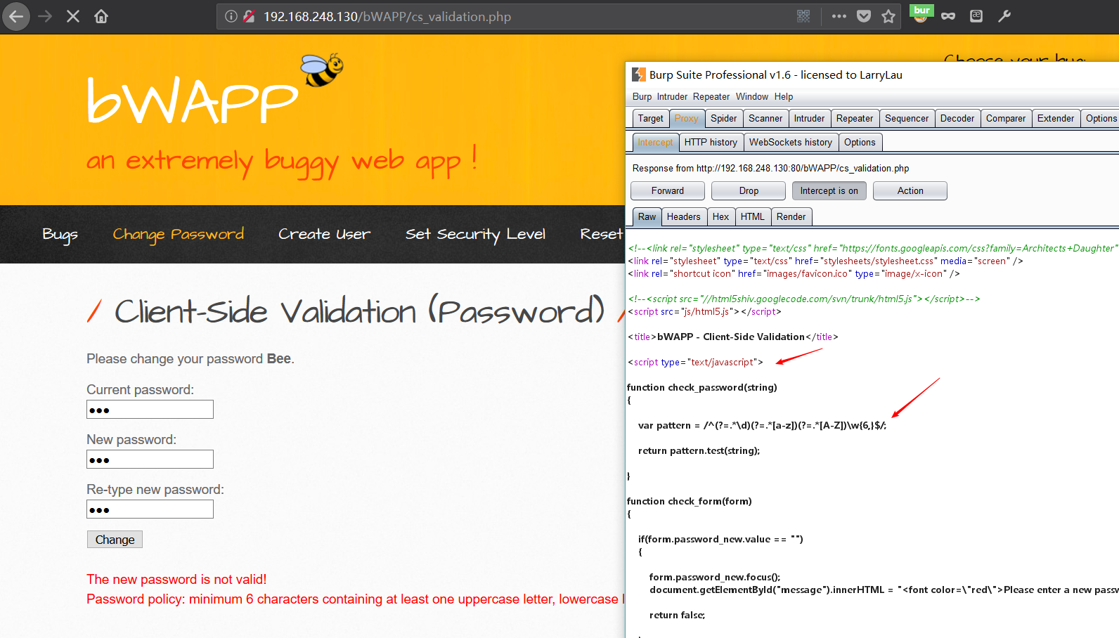Open the insecure connection padlock icon
This screenshot has height=638, width=1119.
click(248, 16)
